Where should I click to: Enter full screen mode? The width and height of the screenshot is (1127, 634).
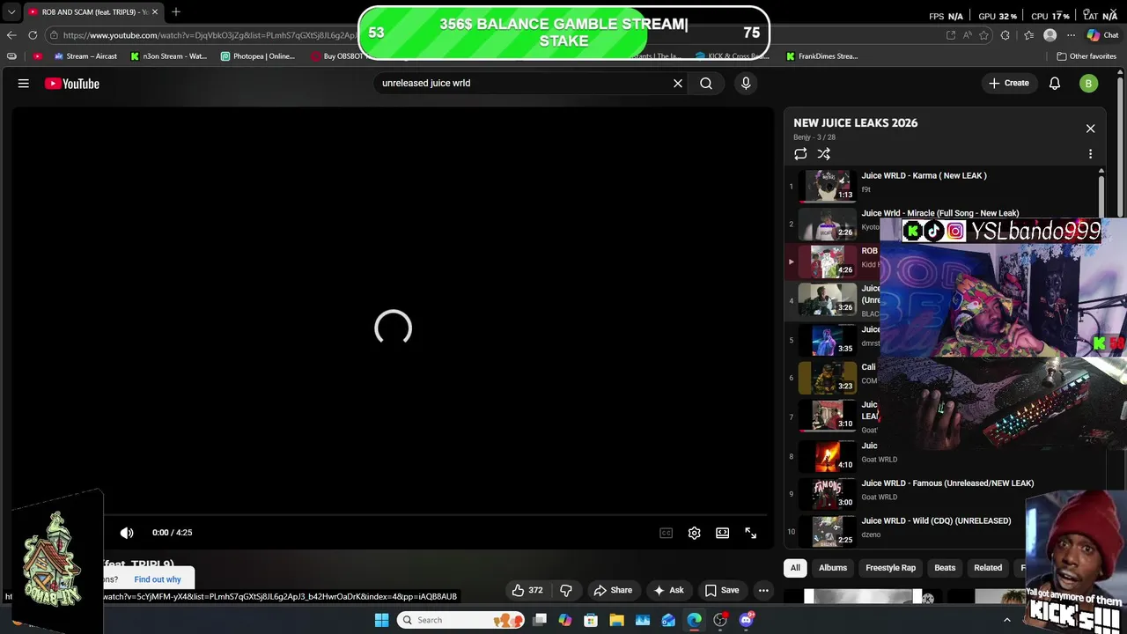point(751,533)
